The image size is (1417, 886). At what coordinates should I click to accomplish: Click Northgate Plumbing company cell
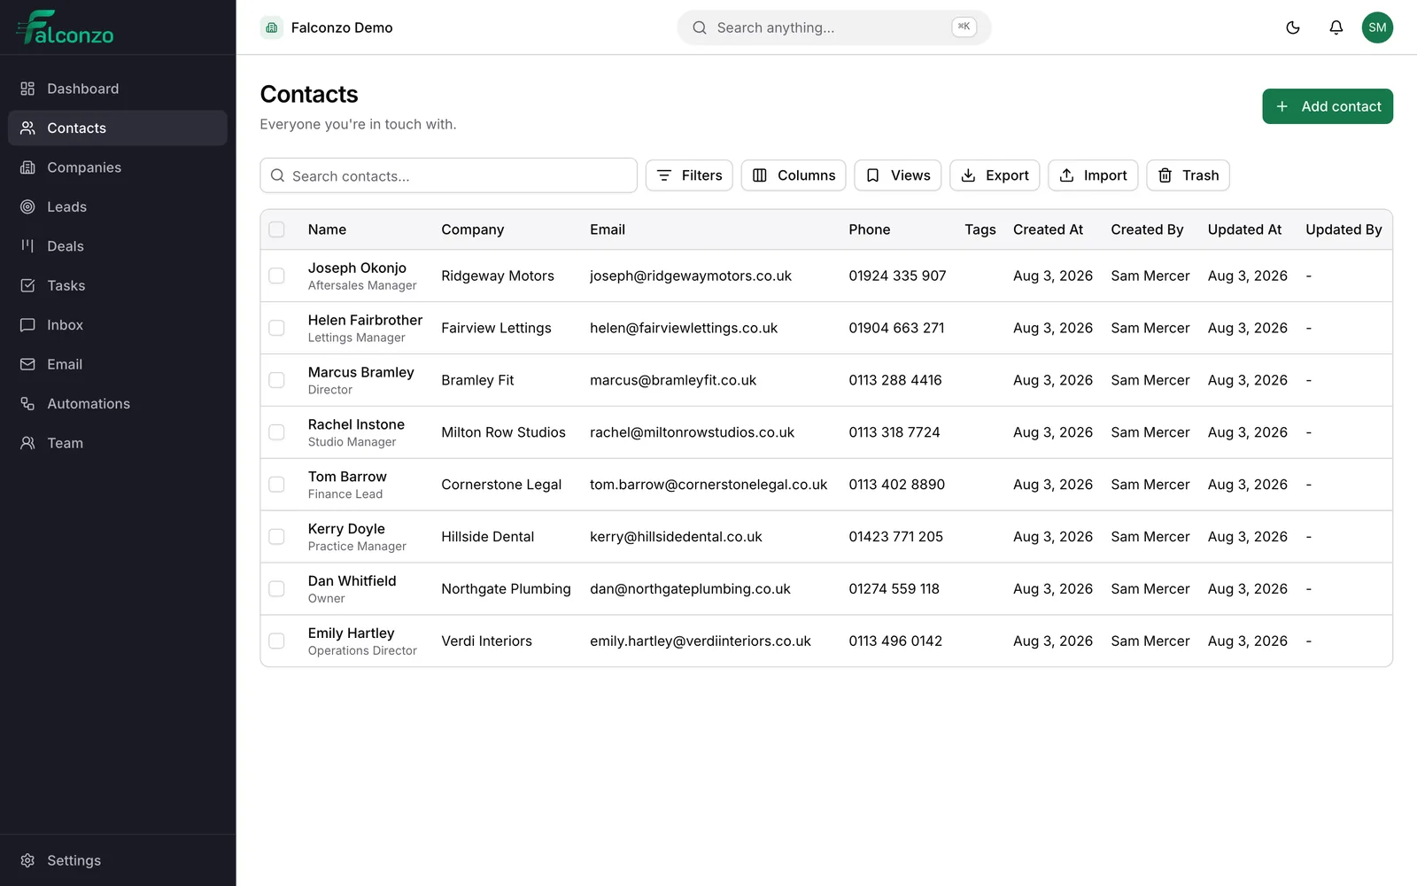pyautogui.click(x=506, y=589)
